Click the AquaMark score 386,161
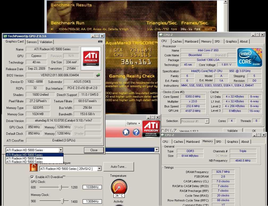The width and height of the screenshot is (268, 206). pyautogui.click(x=136, y=62)
